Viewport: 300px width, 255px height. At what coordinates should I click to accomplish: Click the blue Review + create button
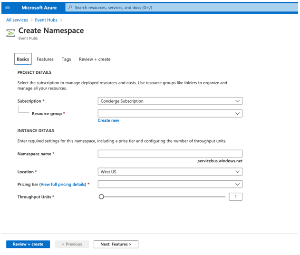(28, 244)
